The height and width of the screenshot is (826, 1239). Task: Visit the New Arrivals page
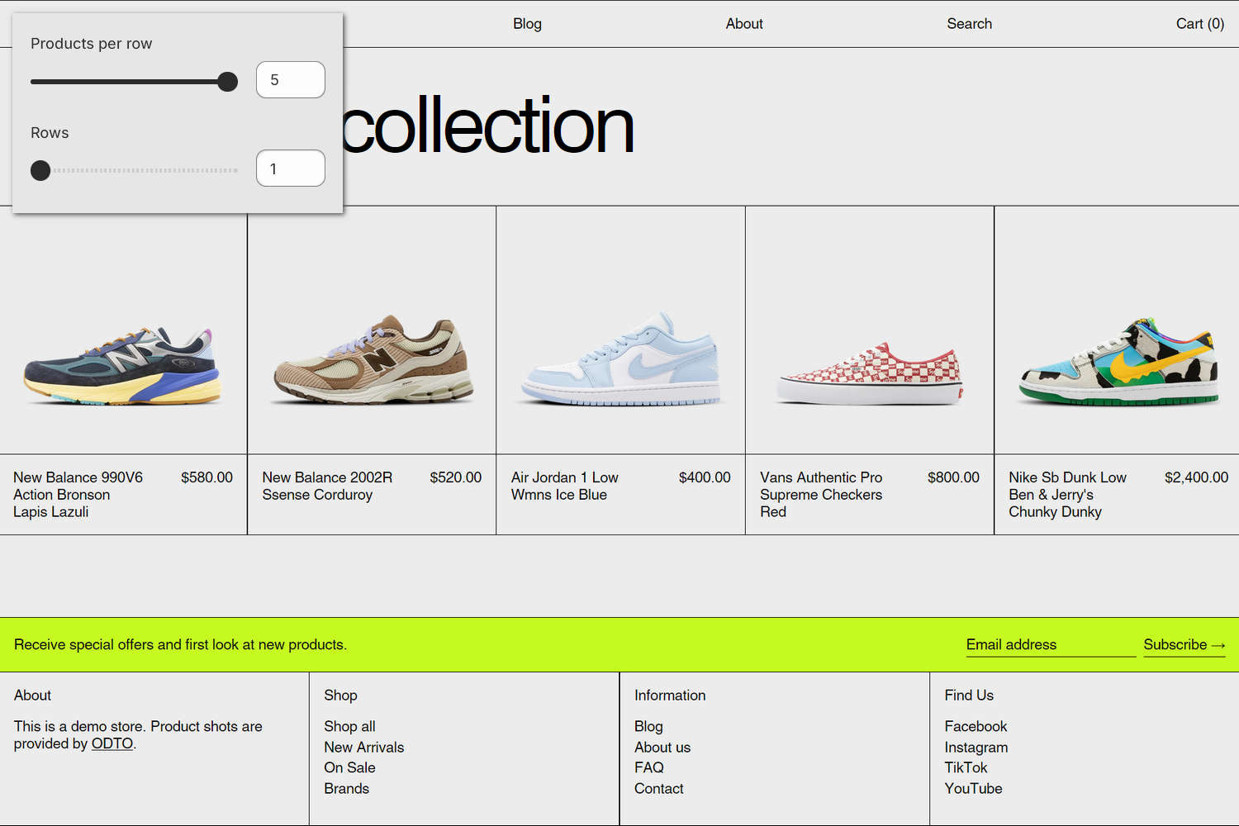coord(364,747)
